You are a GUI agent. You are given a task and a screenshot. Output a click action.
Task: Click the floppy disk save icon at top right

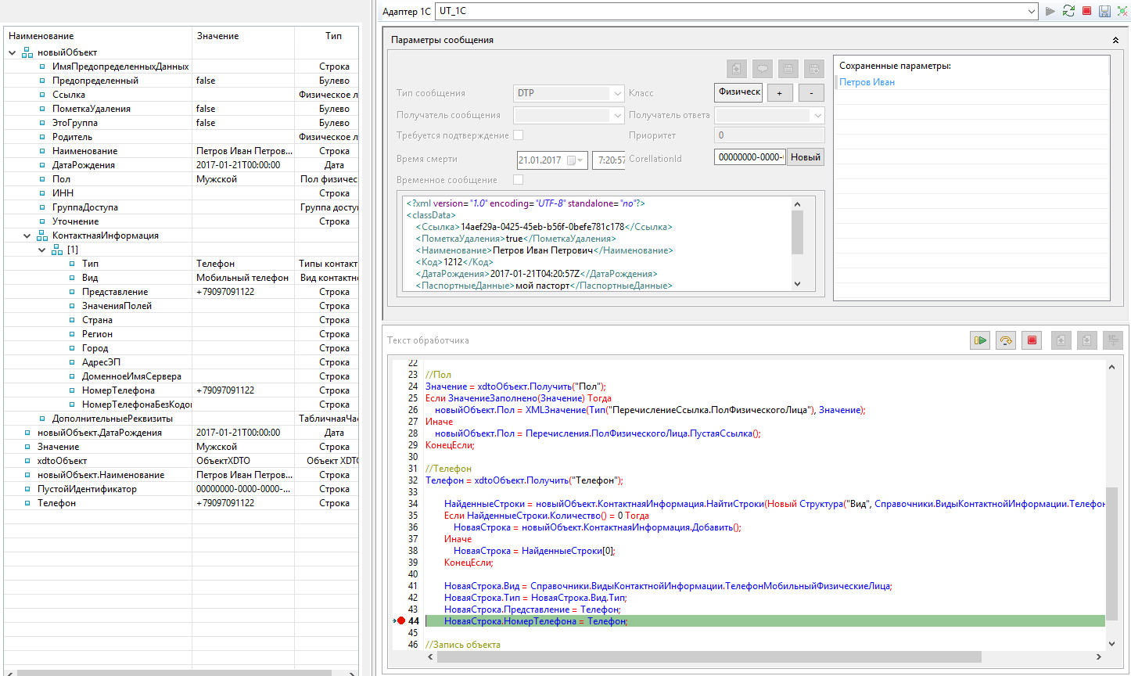click(1104, 11)
